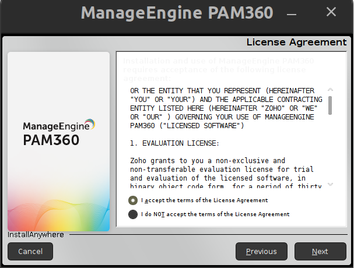Screen dimensions: 354x268
Task: Go back with the Previous button
Action: 261,251
